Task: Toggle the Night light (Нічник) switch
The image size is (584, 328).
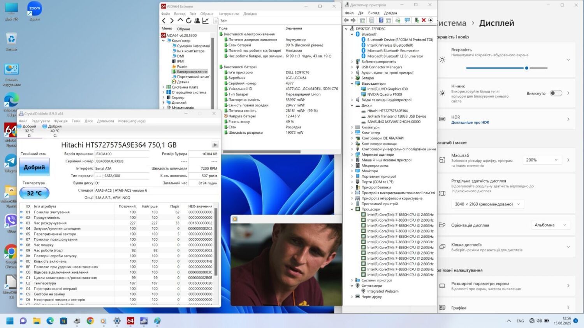Action: (556, 93)
